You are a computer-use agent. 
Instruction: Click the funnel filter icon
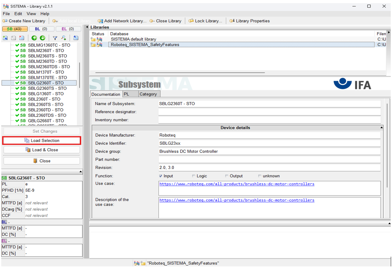click(55, 38)
